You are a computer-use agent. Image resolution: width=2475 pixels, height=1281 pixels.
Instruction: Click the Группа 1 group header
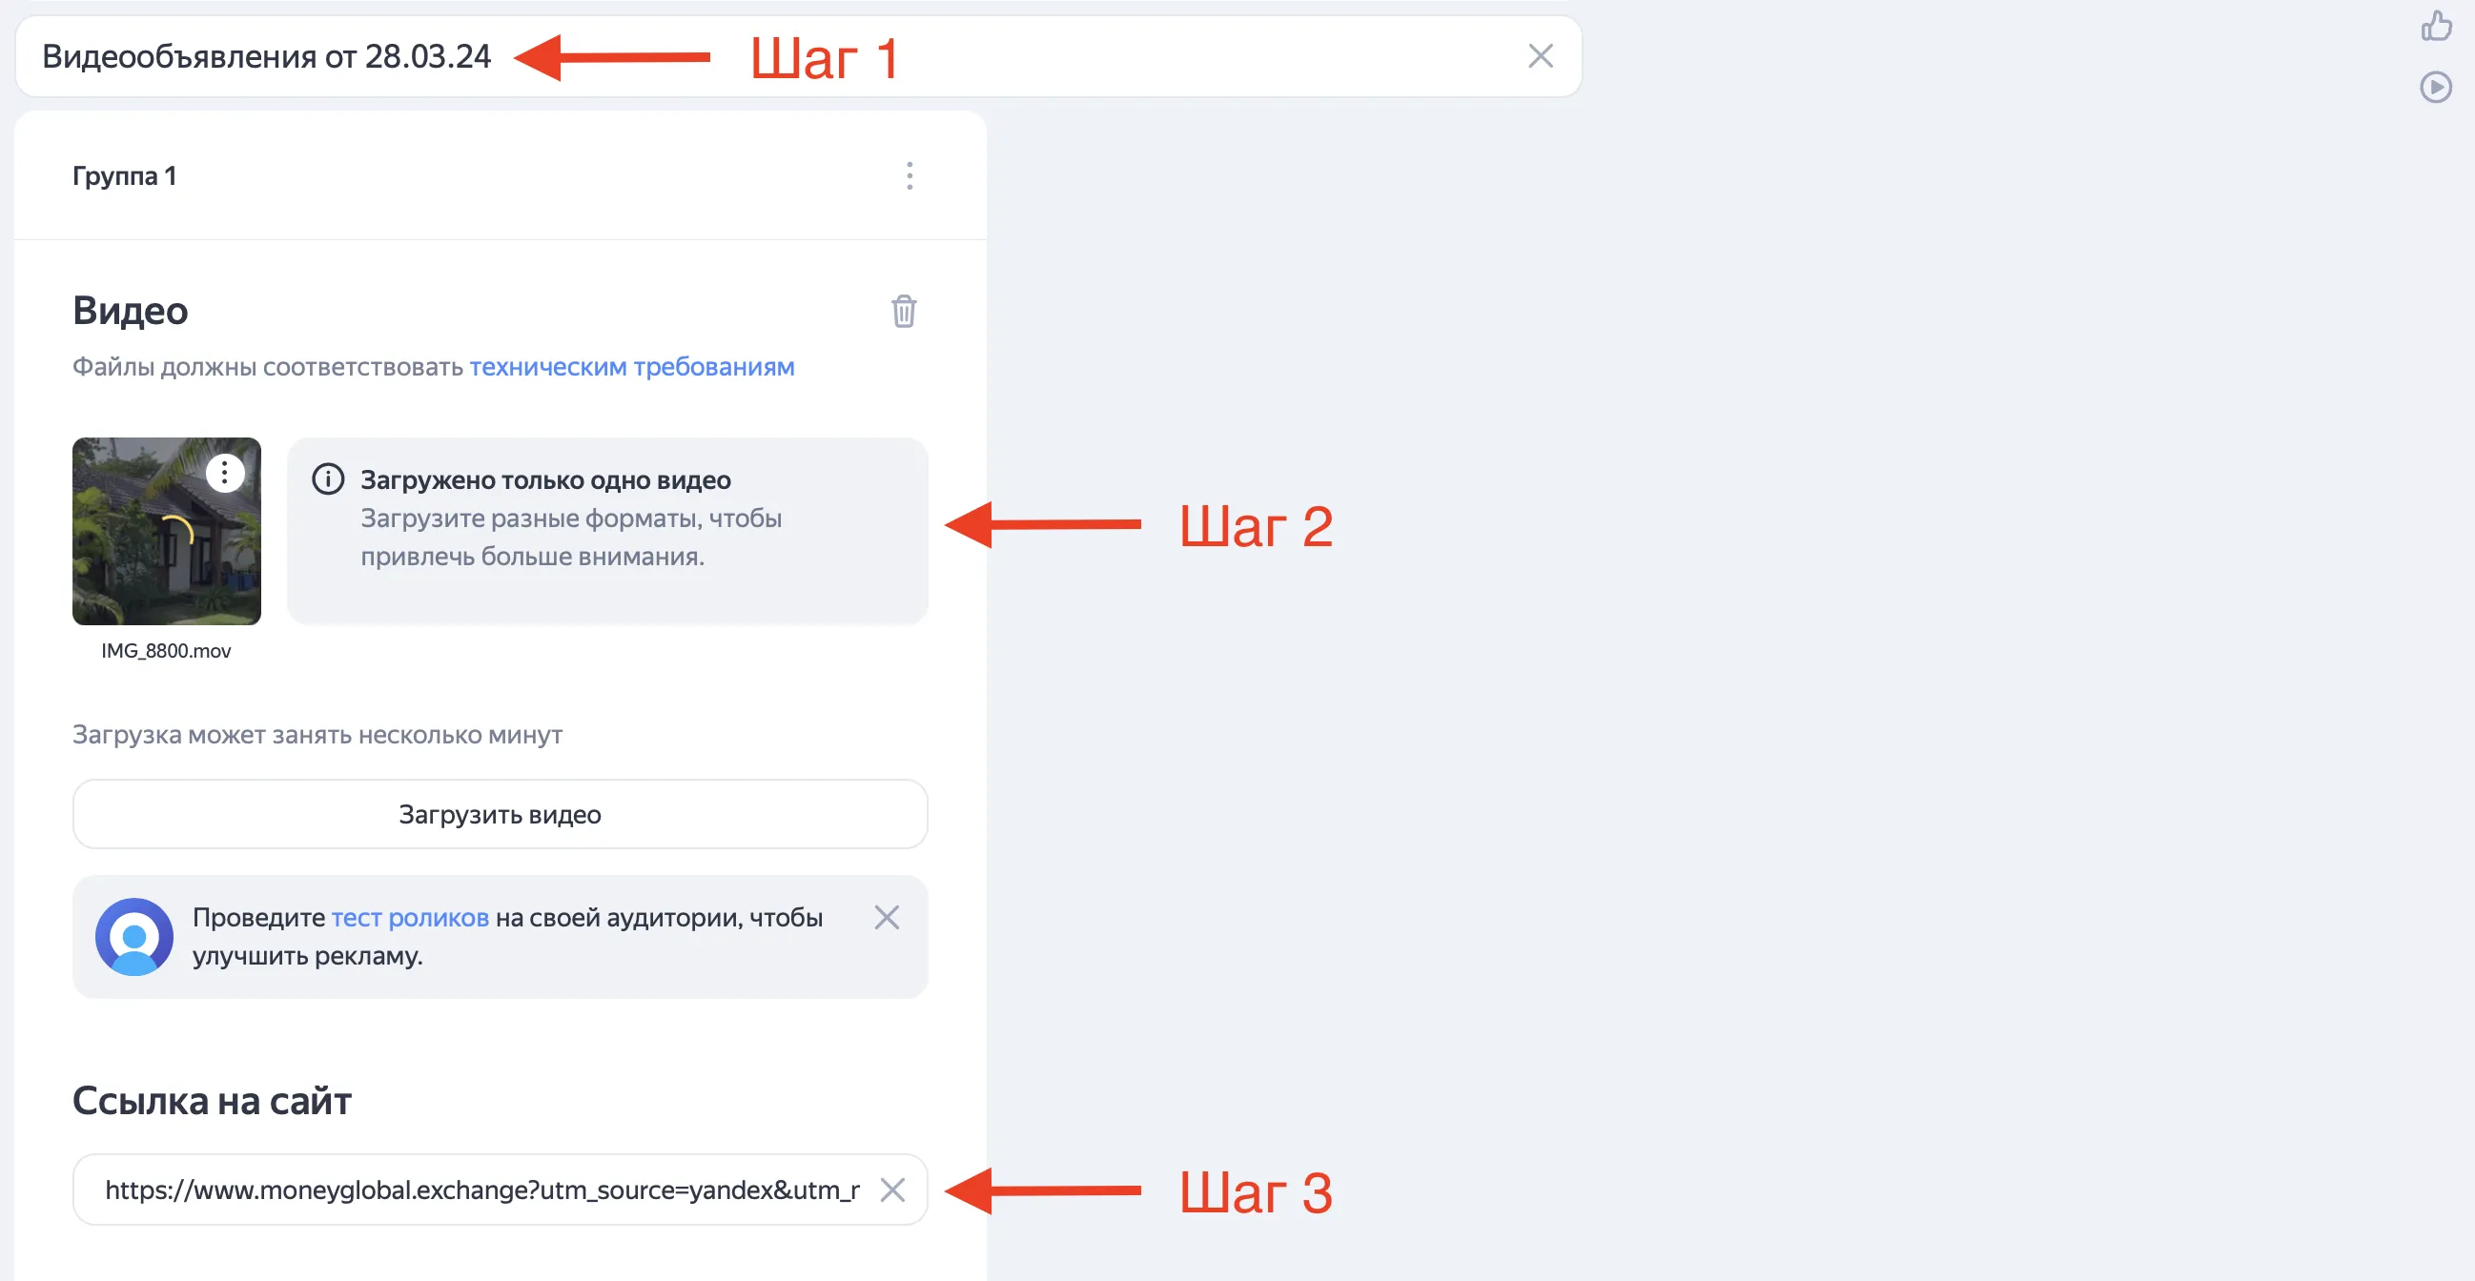pyautogui.click(x=500, y=175)
